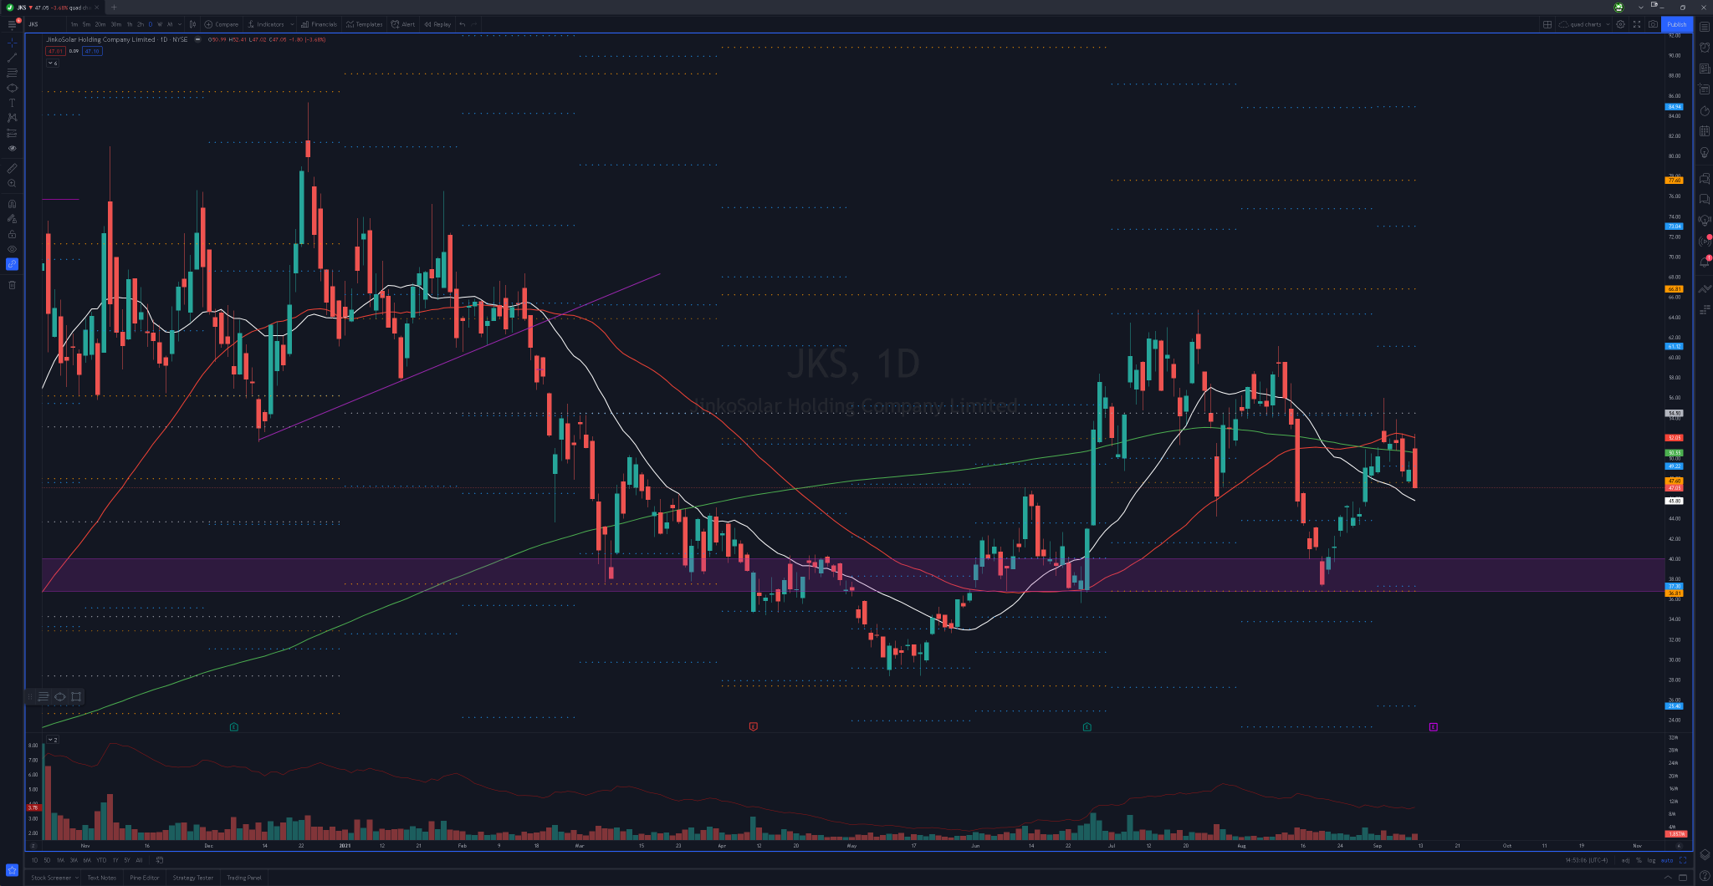Viewport: 1713px width, 886px height.
Task: Open the Indicators dialog
Action: pos(266,24)
